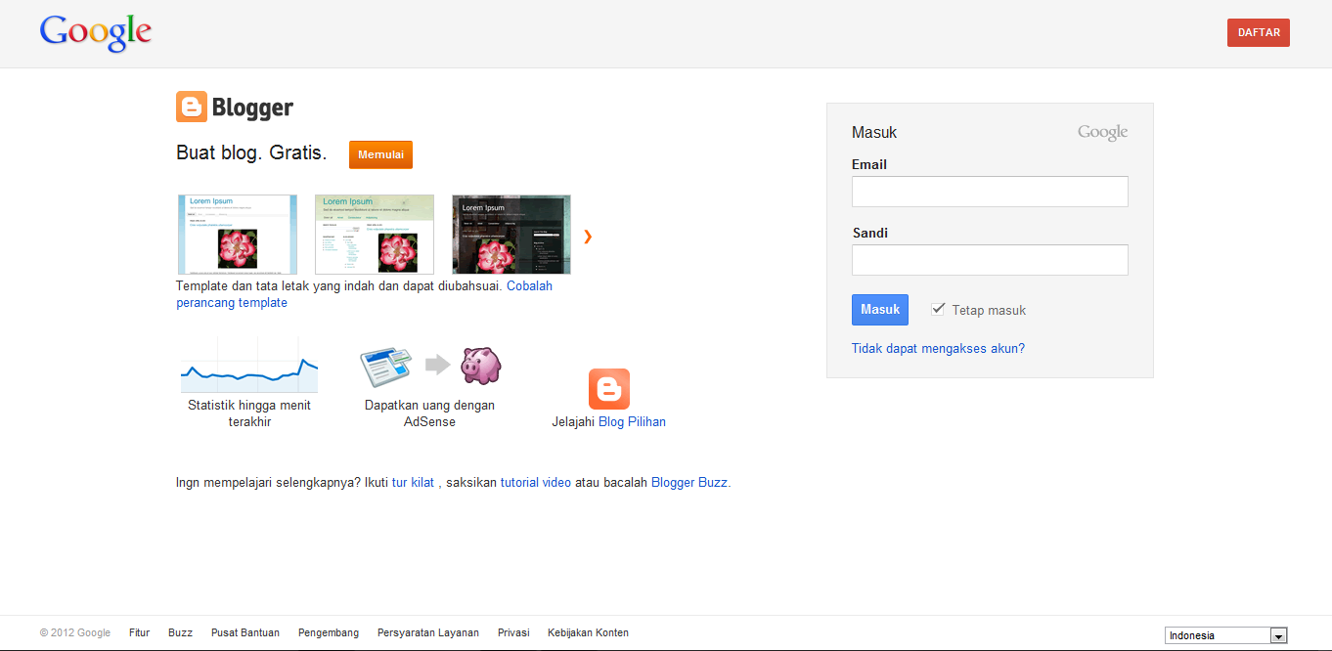Click the Dapatkan uang dengan AdSense caption
The height and width of the screenshot is (651, 1332).
(429, 413)
